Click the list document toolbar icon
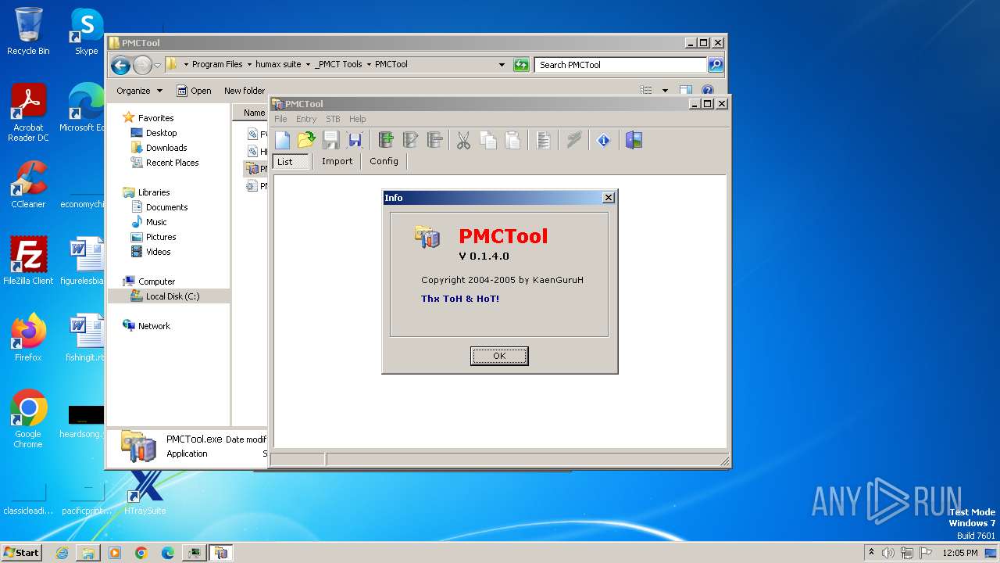Screen dimensions: 1000x563 (x=544, y=141)
